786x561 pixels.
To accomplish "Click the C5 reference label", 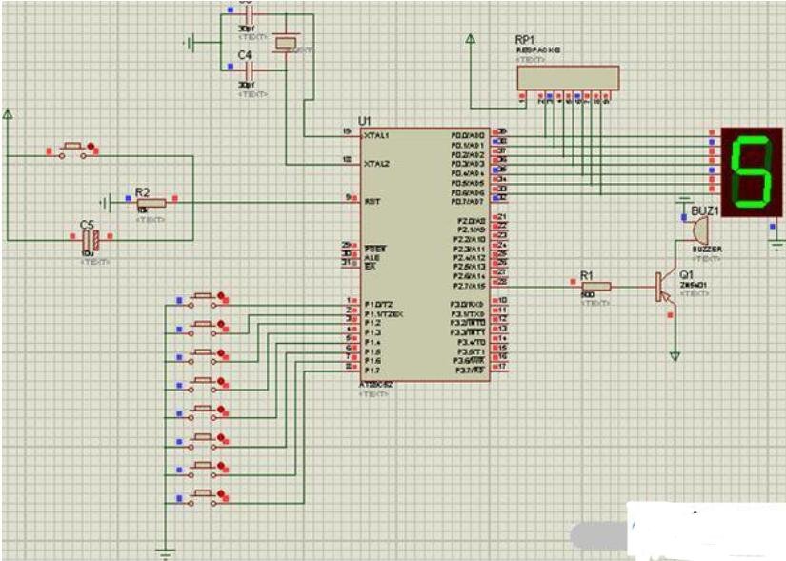I will tap(88, 225).
